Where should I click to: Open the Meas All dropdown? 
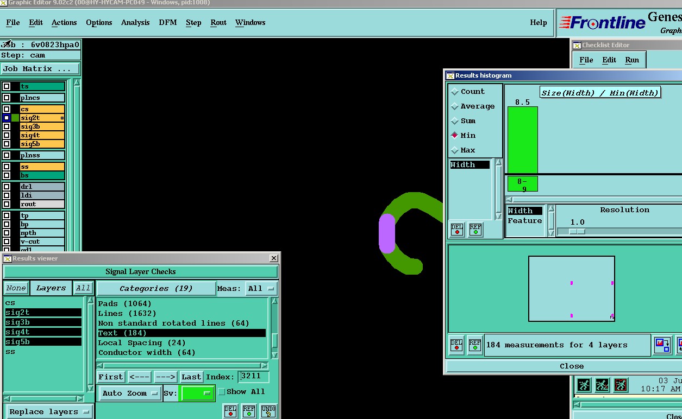(261, 289)
